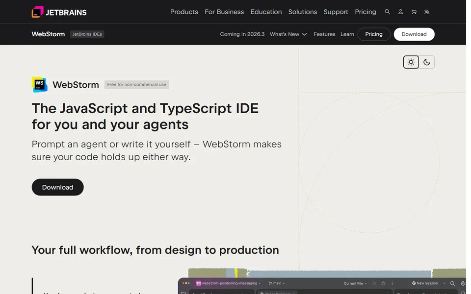This screenshot has height=294, width=471.
Task: Click the white Download button in the WebStorm bar
Action: [414, 34]
